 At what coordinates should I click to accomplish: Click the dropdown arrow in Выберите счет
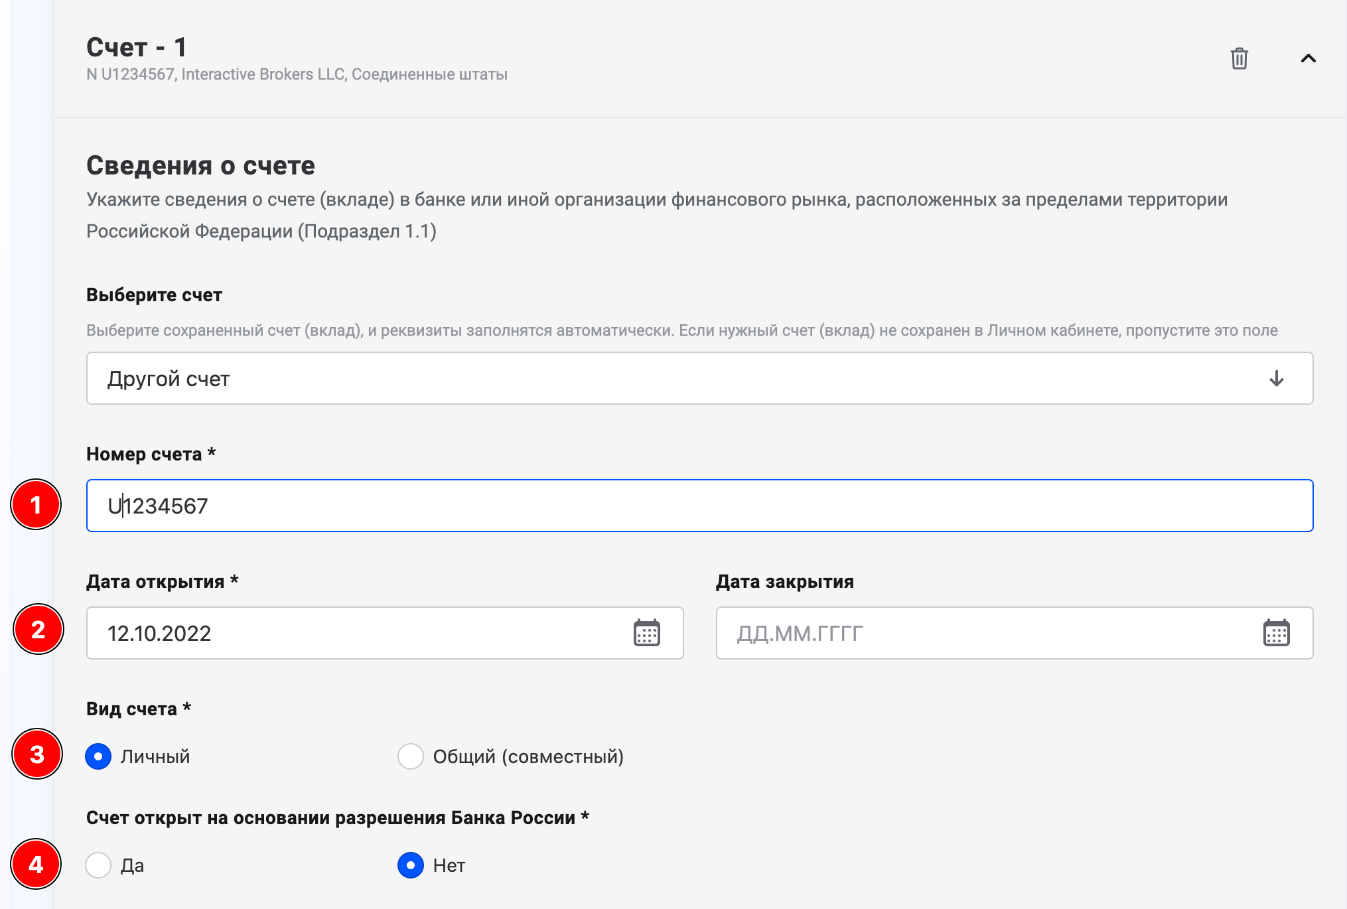pyautogui.click(x=1276, y=378)
